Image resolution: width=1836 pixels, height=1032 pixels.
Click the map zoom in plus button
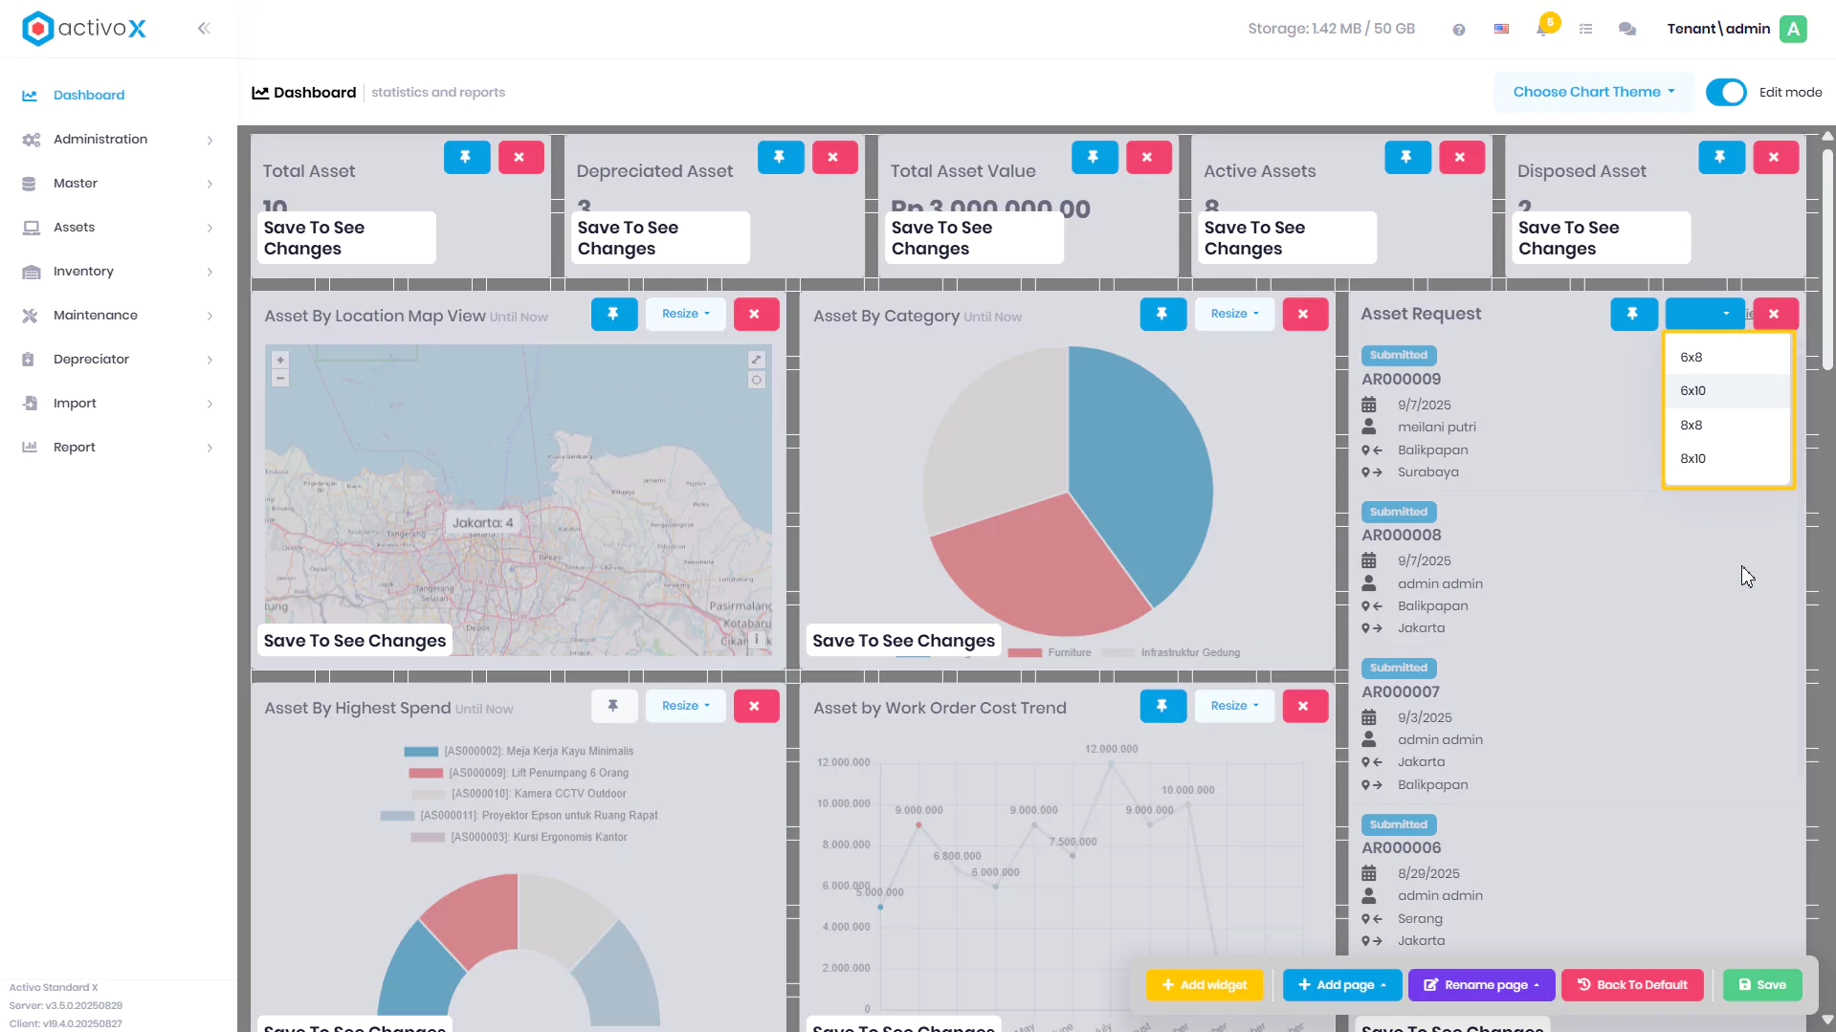coord(280,361)
